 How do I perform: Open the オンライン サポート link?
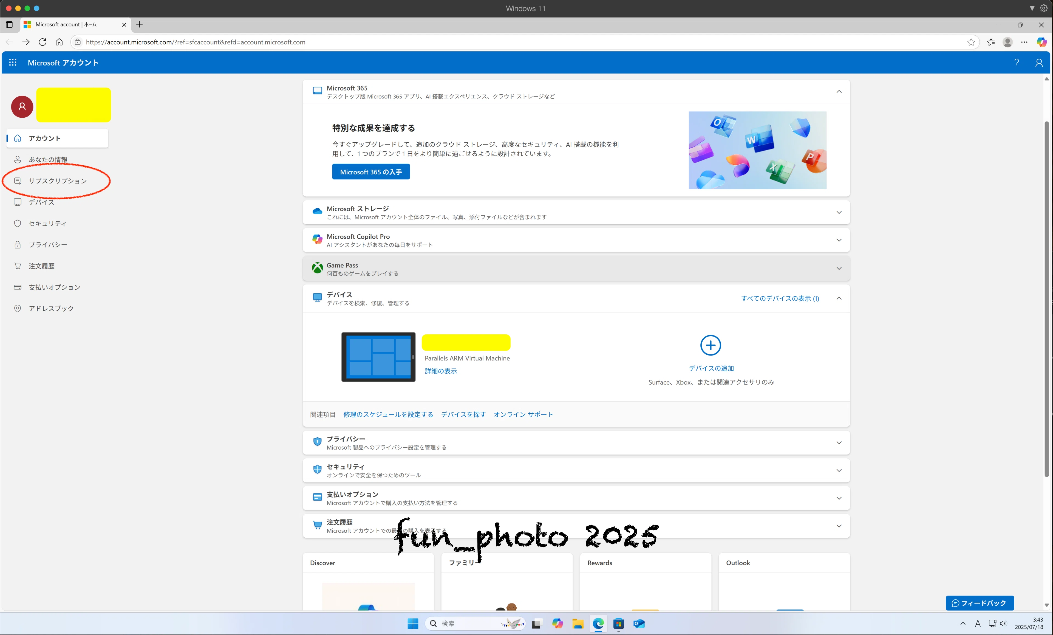click(x=523, y=414)
